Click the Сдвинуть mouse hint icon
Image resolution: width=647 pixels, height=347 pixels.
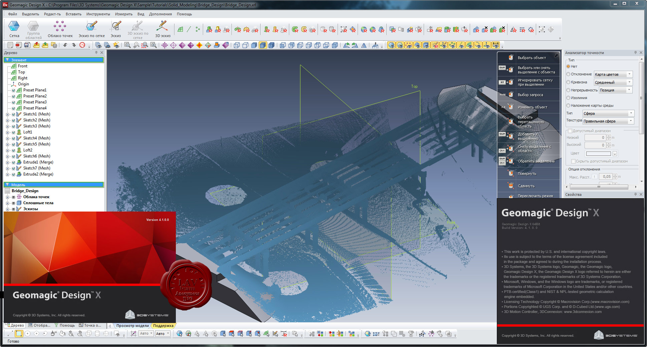(x=511, y=186)
